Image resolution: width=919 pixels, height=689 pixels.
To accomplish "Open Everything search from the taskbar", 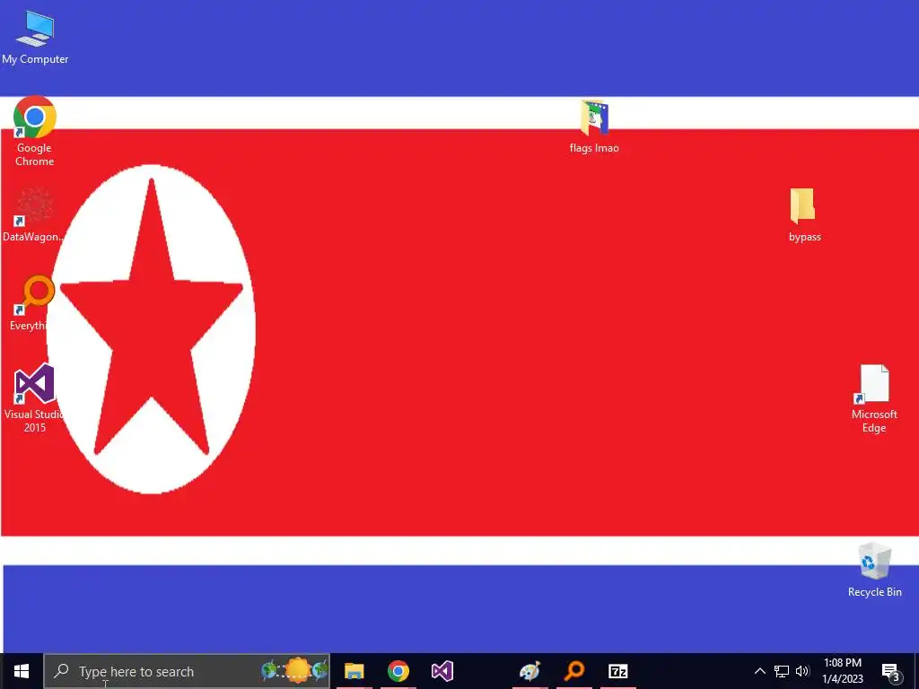I will point(574,671).
